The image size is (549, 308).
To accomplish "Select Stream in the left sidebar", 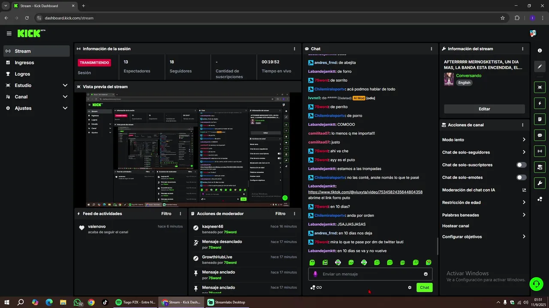I will [36, 51].
